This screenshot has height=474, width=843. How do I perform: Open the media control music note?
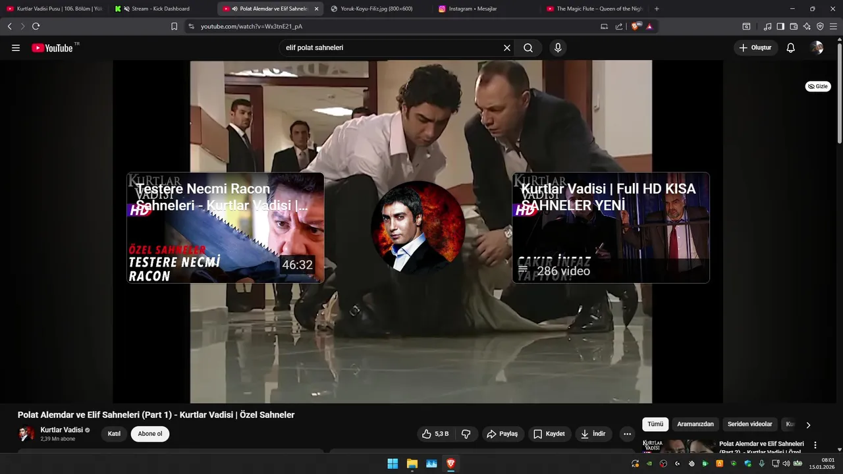point(767,26)
